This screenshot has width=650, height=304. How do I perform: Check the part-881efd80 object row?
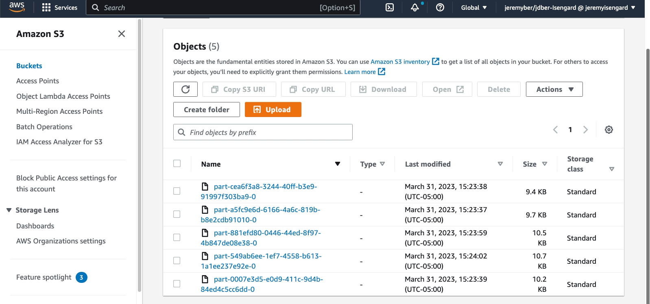click(177, 237)
